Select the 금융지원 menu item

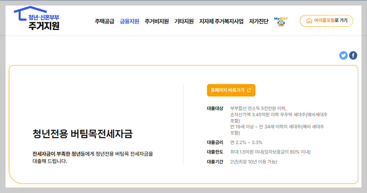pos(130,22)
